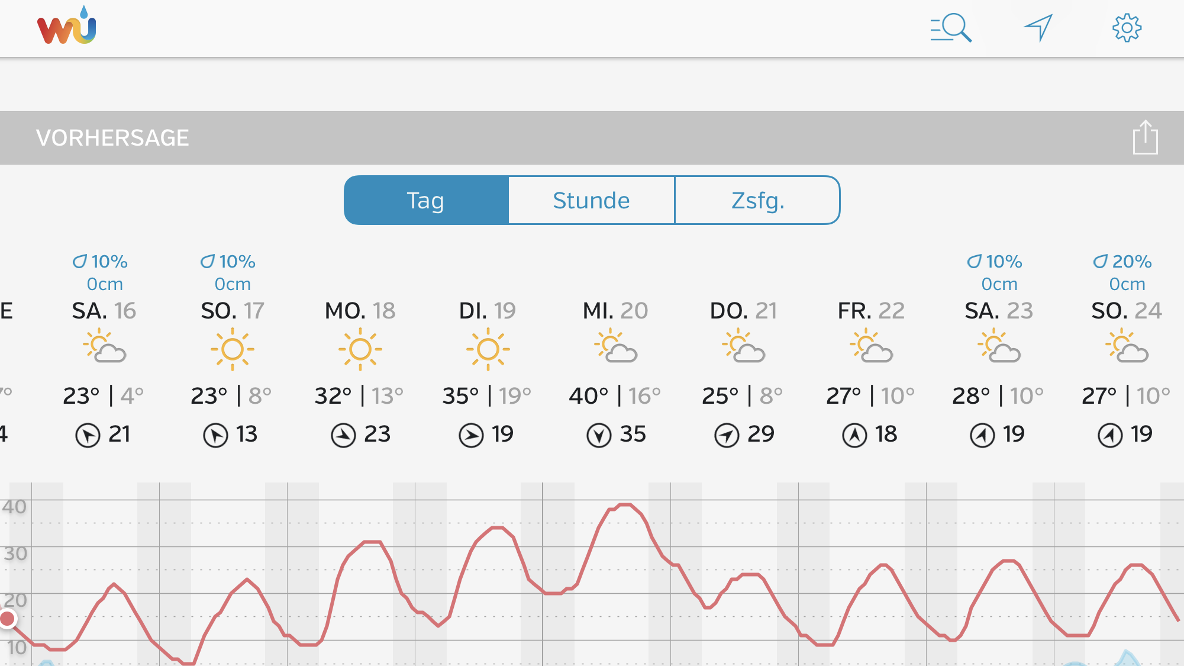
Task: Tap the red current-time marker on graph
Action: 8,619
